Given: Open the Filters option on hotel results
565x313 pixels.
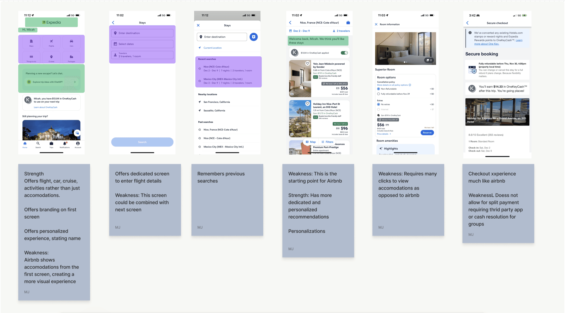Looking at the screenshot, I should pos(327,142).
